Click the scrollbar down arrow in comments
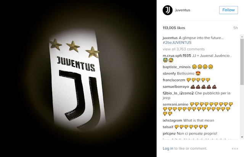 pos(242,137)
